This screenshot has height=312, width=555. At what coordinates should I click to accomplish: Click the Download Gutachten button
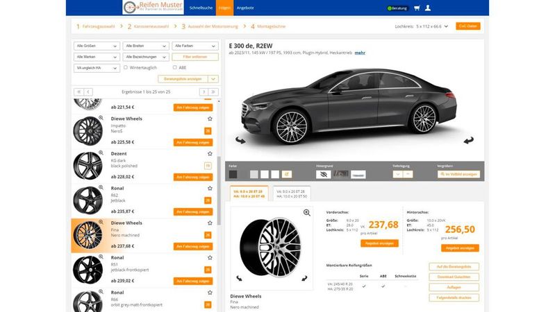coord(454,277)
